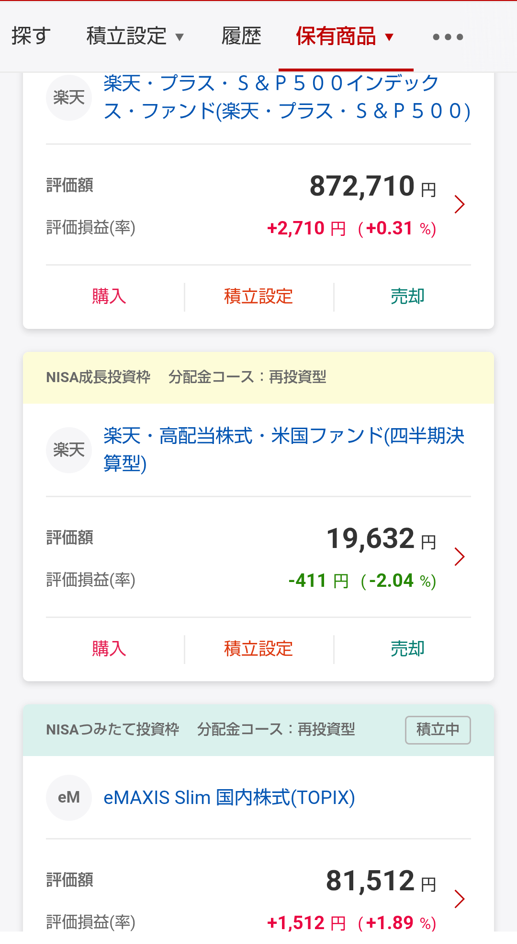Switch to the 履歴 tab
The height and width of the screenshot is (944, 517).
pyautogui.click(x=241, y=36)
